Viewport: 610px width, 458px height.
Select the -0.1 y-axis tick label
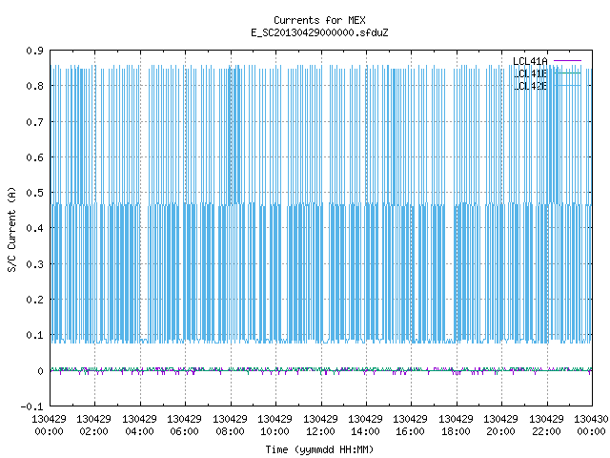pos(31,406)
